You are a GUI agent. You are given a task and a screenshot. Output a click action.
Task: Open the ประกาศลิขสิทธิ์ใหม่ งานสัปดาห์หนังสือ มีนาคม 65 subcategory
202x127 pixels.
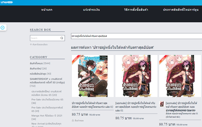tap(46, 93)
